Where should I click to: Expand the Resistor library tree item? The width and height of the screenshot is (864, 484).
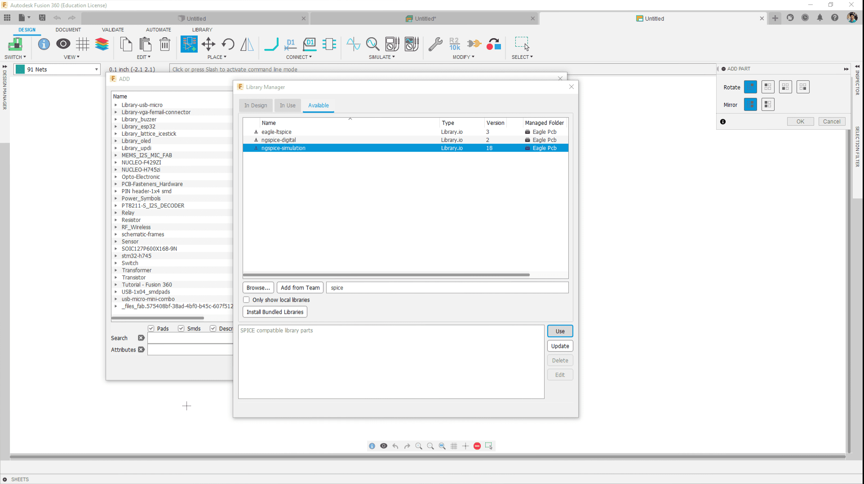pos(116,220)
